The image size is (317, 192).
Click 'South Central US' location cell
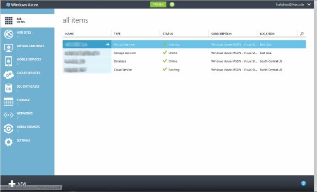point(271,61)
